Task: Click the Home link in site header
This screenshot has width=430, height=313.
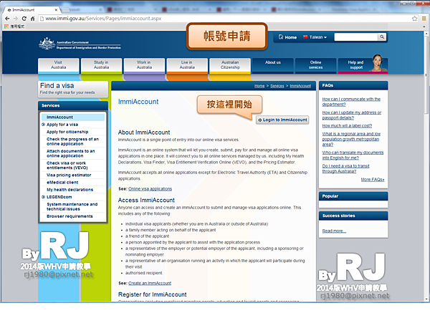Action: 287,37
